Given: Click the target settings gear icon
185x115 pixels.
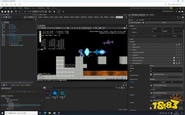Looking at the screenshot, I should pos(46,12).
